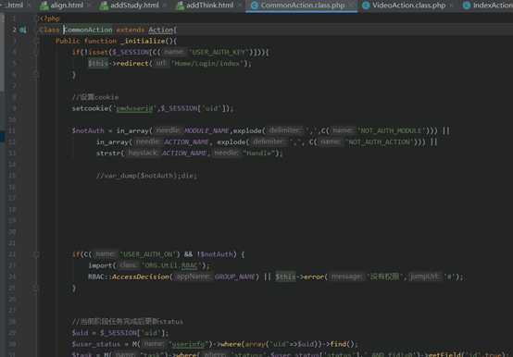
Task: Click fold end marker after the redirect block
Action: click(x=36, y=75)
